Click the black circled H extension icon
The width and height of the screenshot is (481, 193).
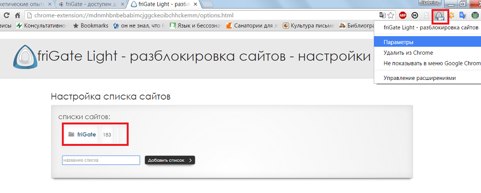tap(415, 15)
